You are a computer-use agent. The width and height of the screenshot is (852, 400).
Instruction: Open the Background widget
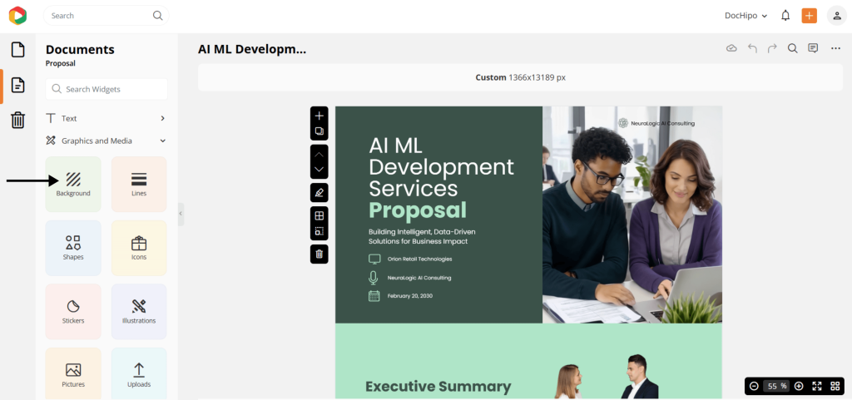coord(73,184)
